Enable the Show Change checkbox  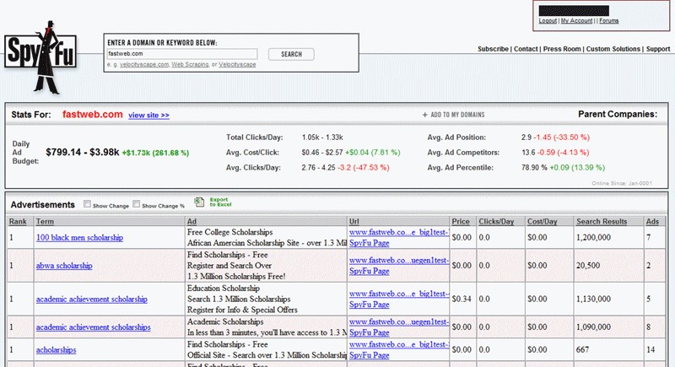88,204
